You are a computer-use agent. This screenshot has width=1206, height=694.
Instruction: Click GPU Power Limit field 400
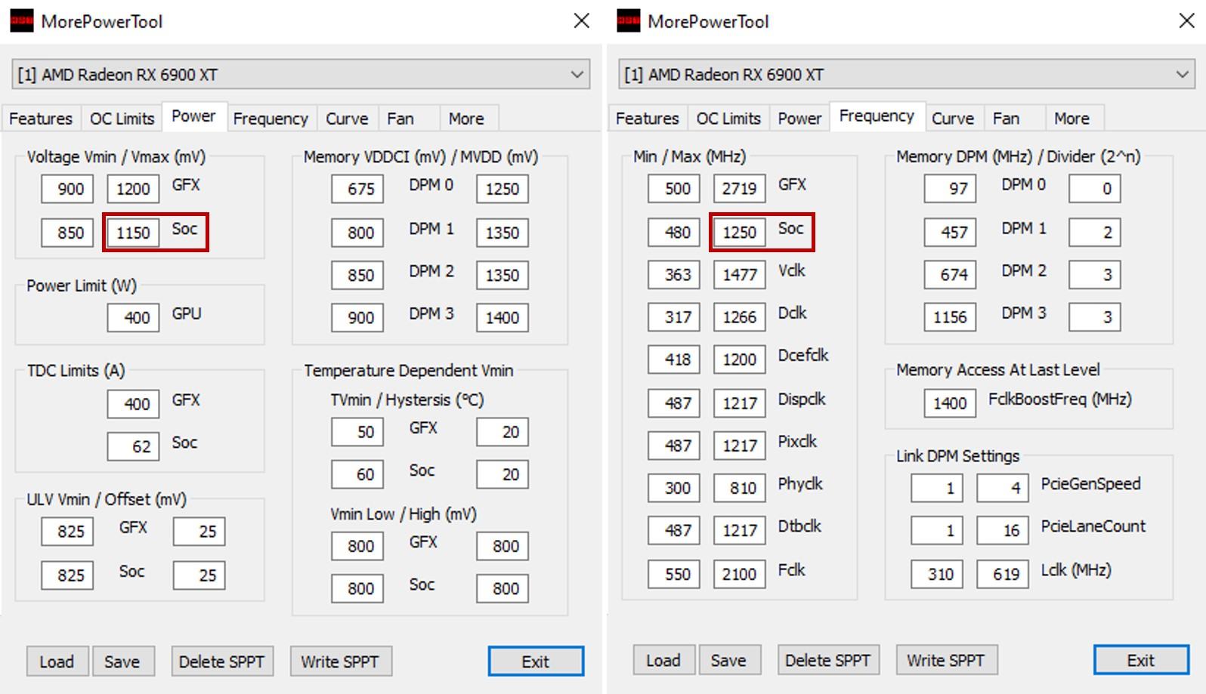pyautogui.click(x=133, y=318)
